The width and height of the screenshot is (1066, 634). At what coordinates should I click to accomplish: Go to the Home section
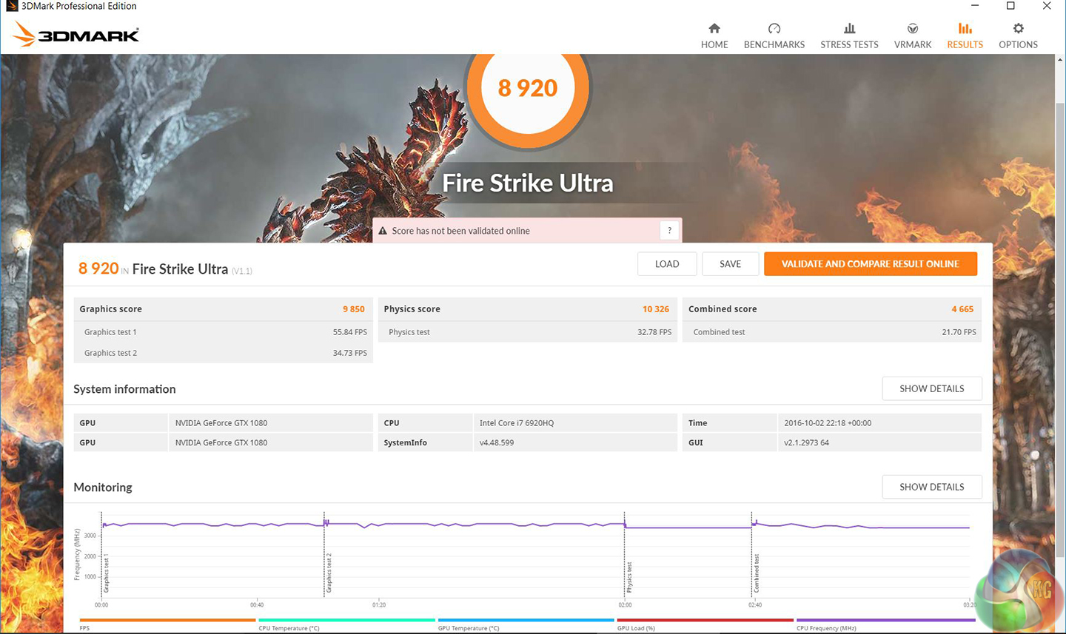pyautogui.click(x=714, y=36)
